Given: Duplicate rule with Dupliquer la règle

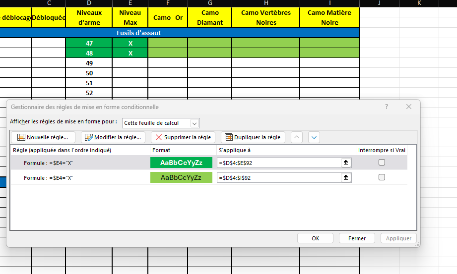Looking at the screenshot, I should (x=253, y=137).
